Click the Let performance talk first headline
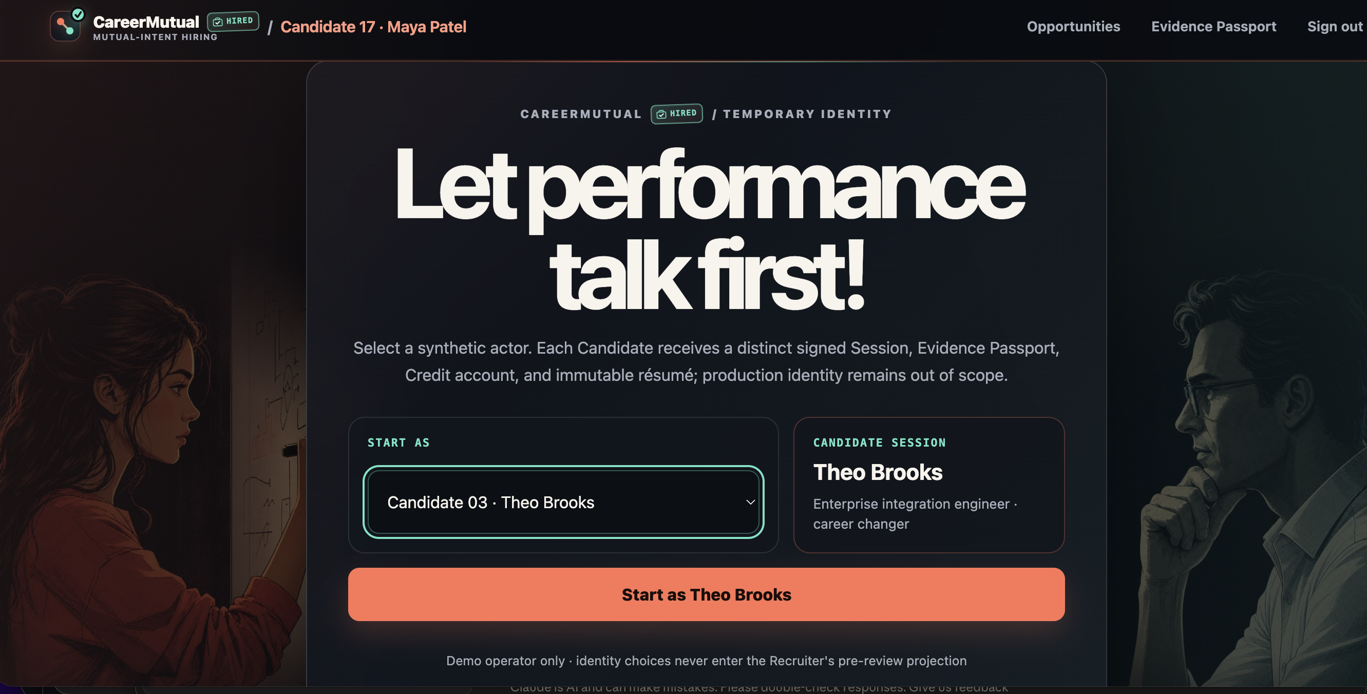This screenshot has width=1367, height=694. click(710, 228)
